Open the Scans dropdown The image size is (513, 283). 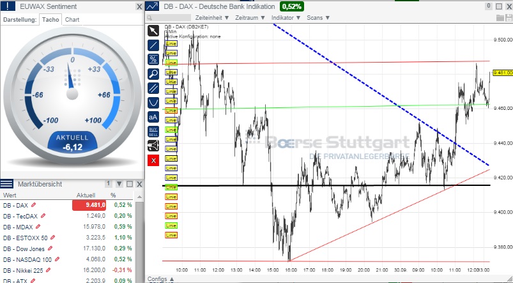(318, 18)
